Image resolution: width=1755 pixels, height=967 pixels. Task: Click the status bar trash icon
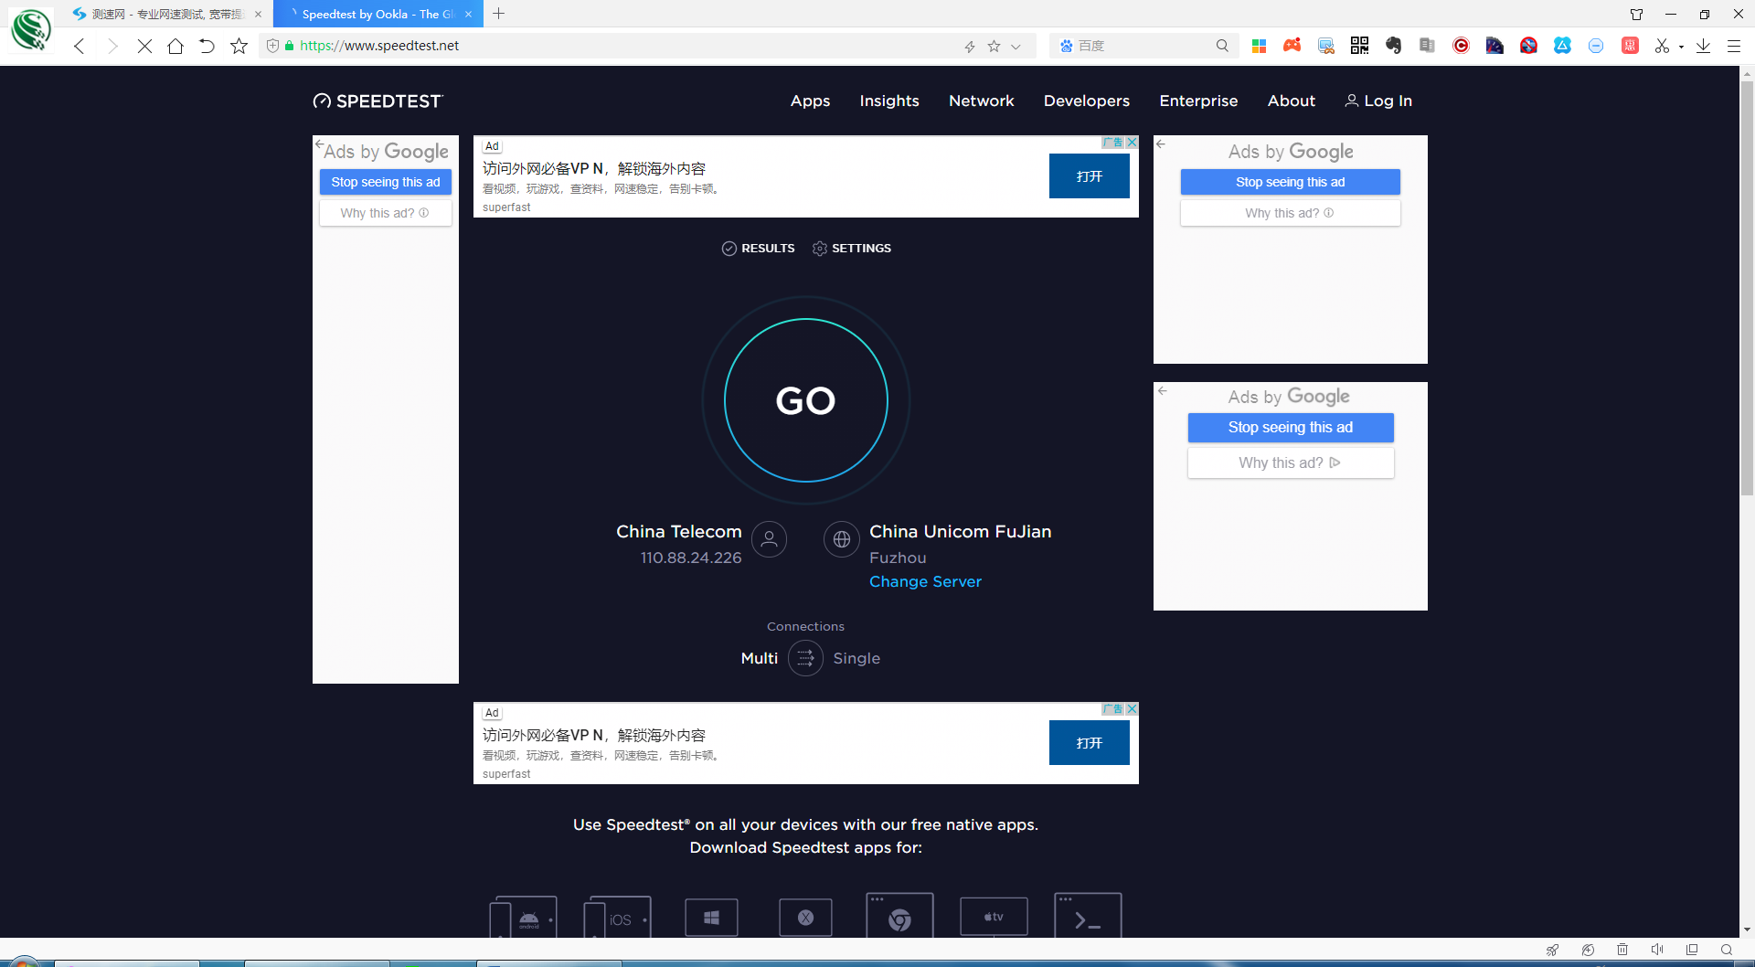(1622, 950)
